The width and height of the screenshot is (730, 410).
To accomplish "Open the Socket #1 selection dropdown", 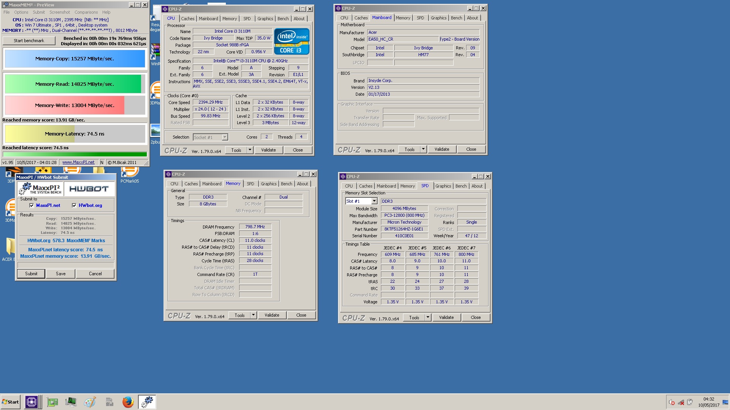I will point(225,137).
